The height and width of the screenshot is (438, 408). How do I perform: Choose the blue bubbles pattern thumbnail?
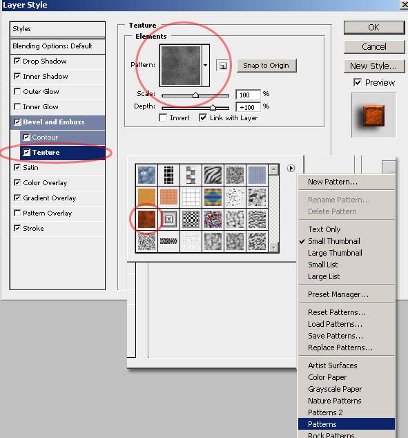click(147, 175)
